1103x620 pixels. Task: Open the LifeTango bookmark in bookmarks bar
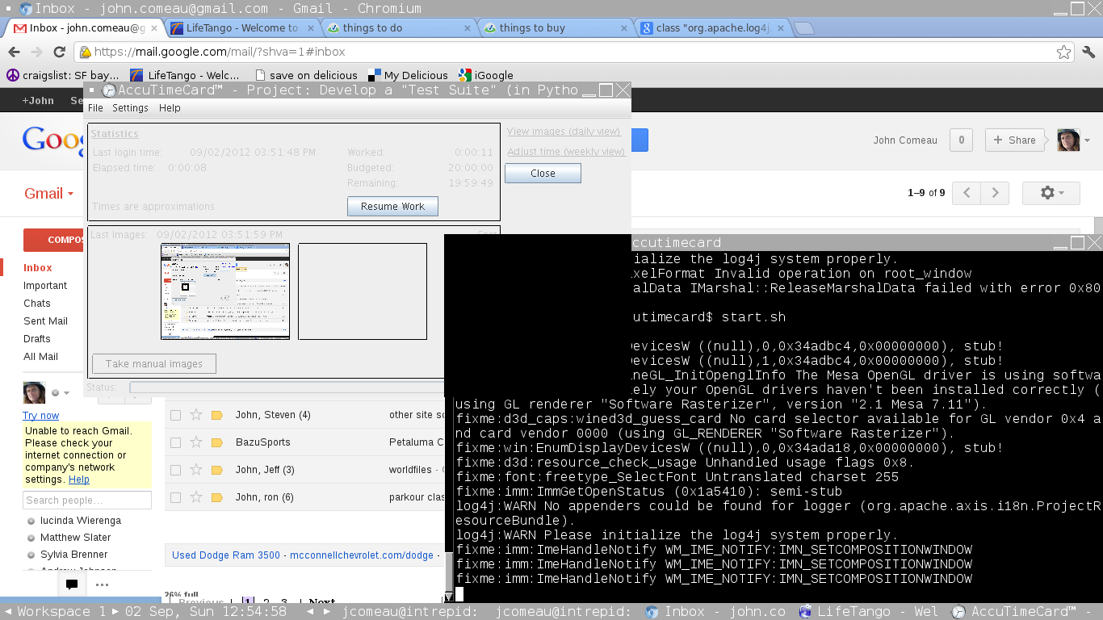tap(186, 75)
